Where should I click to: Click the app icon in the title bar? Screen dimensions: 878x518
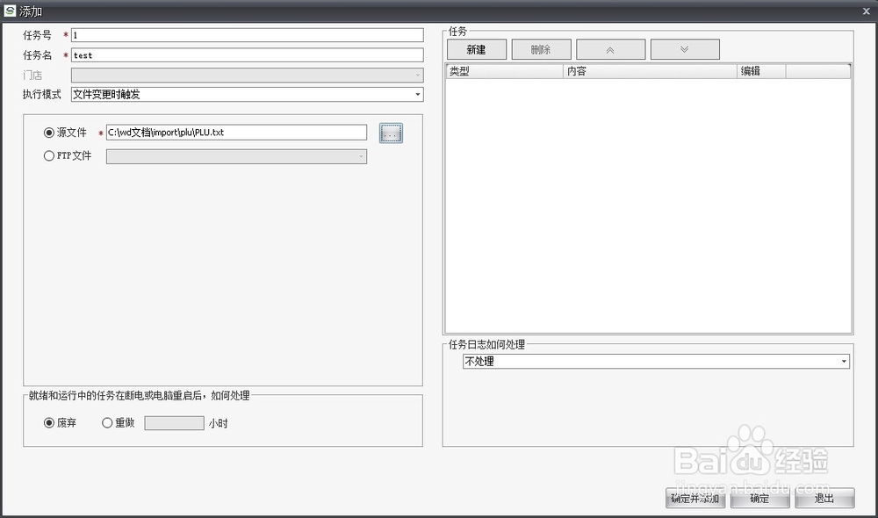coord(10,11)
